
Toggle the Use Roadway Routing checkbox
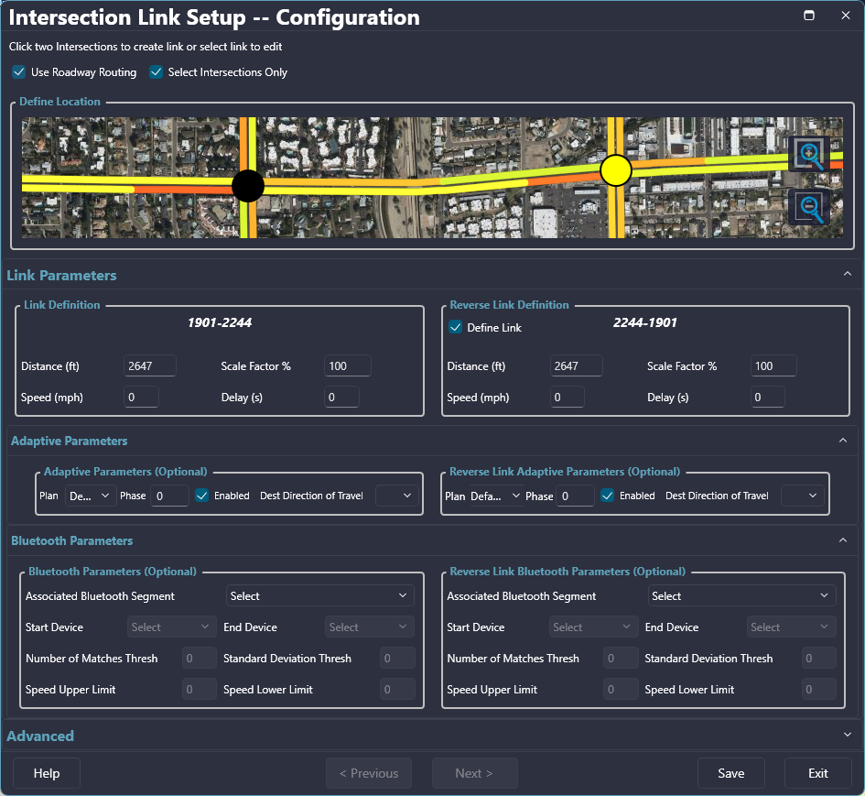click(x=19, y=72)
